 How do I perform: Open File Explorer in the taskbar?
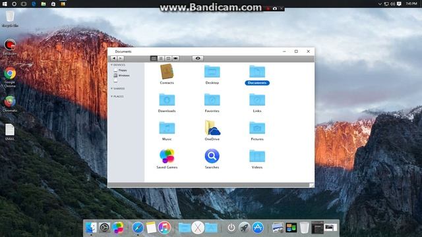pos(44,4)
